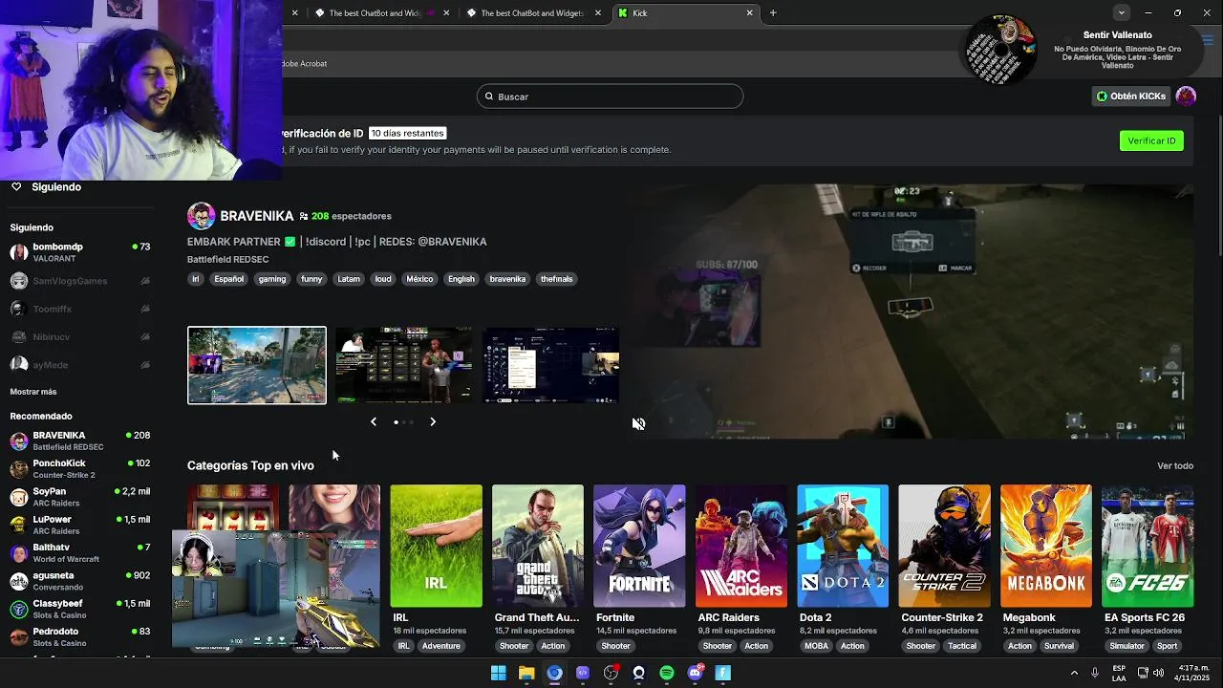Select the thefinals stream tag

pos(556,279)
